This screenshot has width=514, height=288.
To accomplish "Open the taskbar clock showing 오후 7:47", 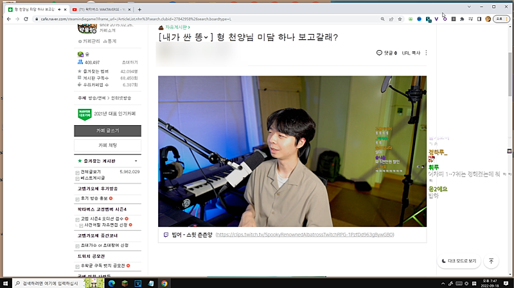I will point(490,284).
